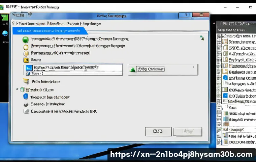
Task: Click the yellow square icon beside the short dialog label
Action: (x=26, y=60)
